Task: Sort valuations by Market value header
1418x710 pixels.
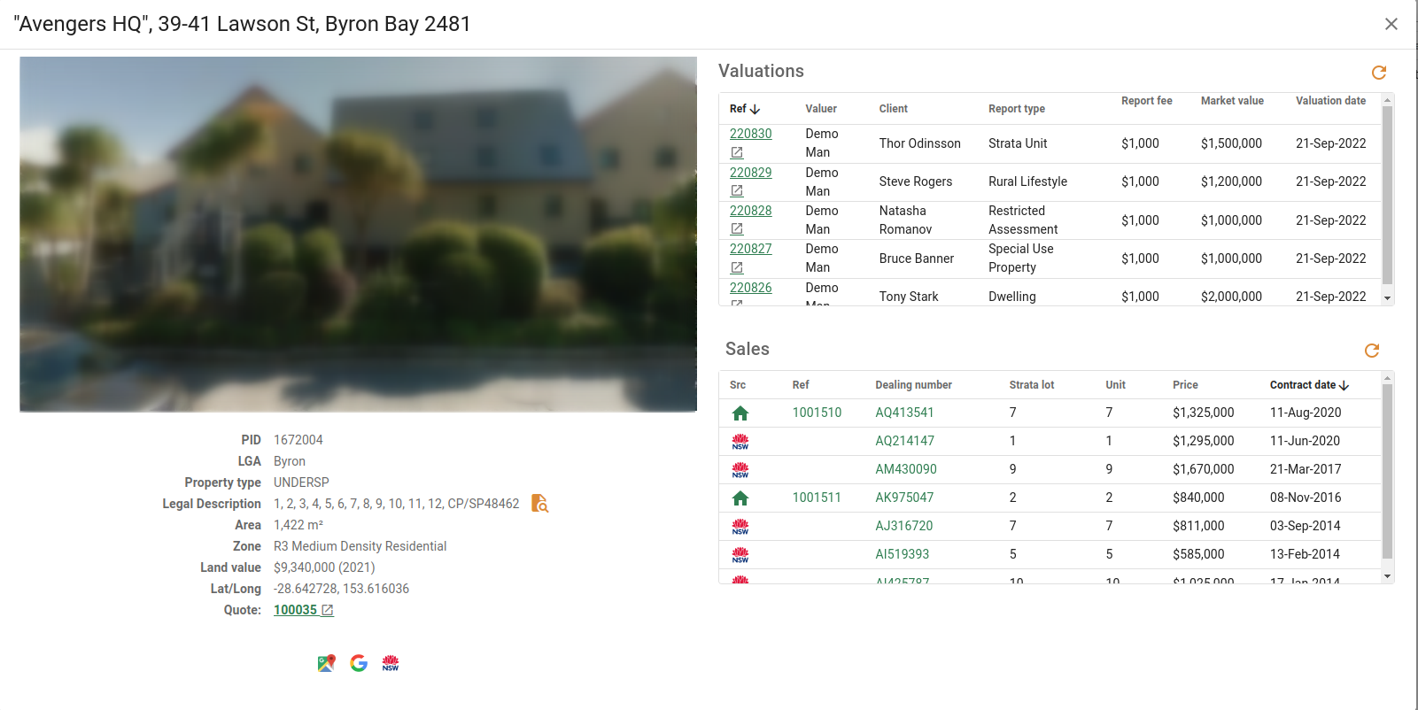Action: [1231, 101]
